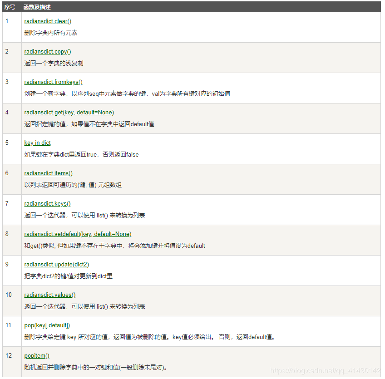385x379 pixels.
Task: Open the radiansdict.clear() link
Action: click(47, 21)
